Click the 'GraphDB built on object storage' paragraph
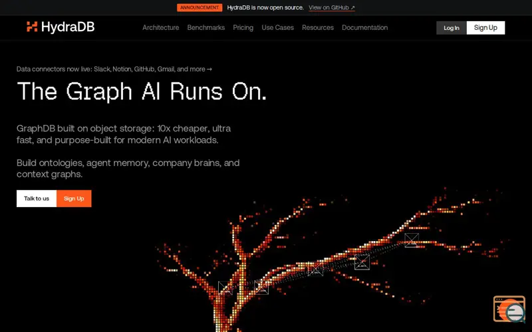Image resolution: width=532 pixels, height=332 pixels. 124,134
